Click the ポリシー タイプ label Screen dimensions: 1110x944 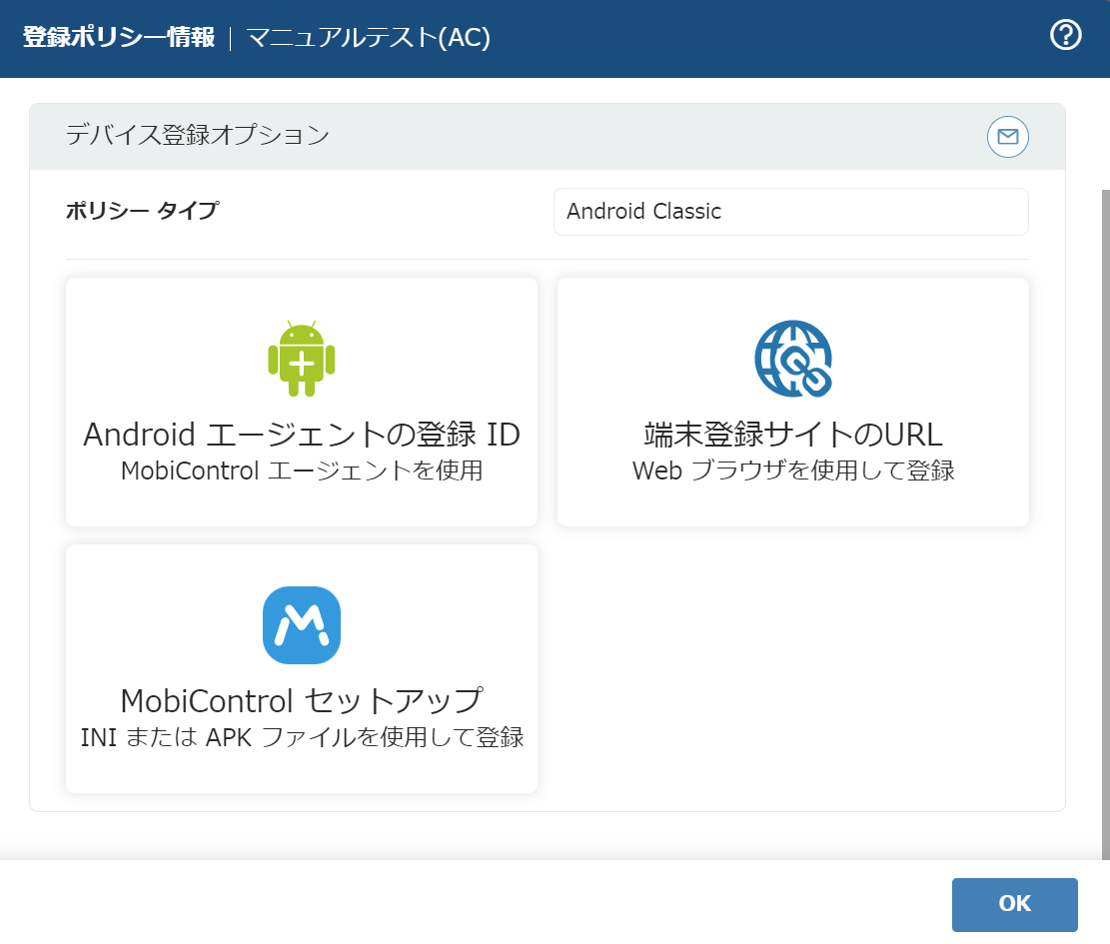(142, 210)
